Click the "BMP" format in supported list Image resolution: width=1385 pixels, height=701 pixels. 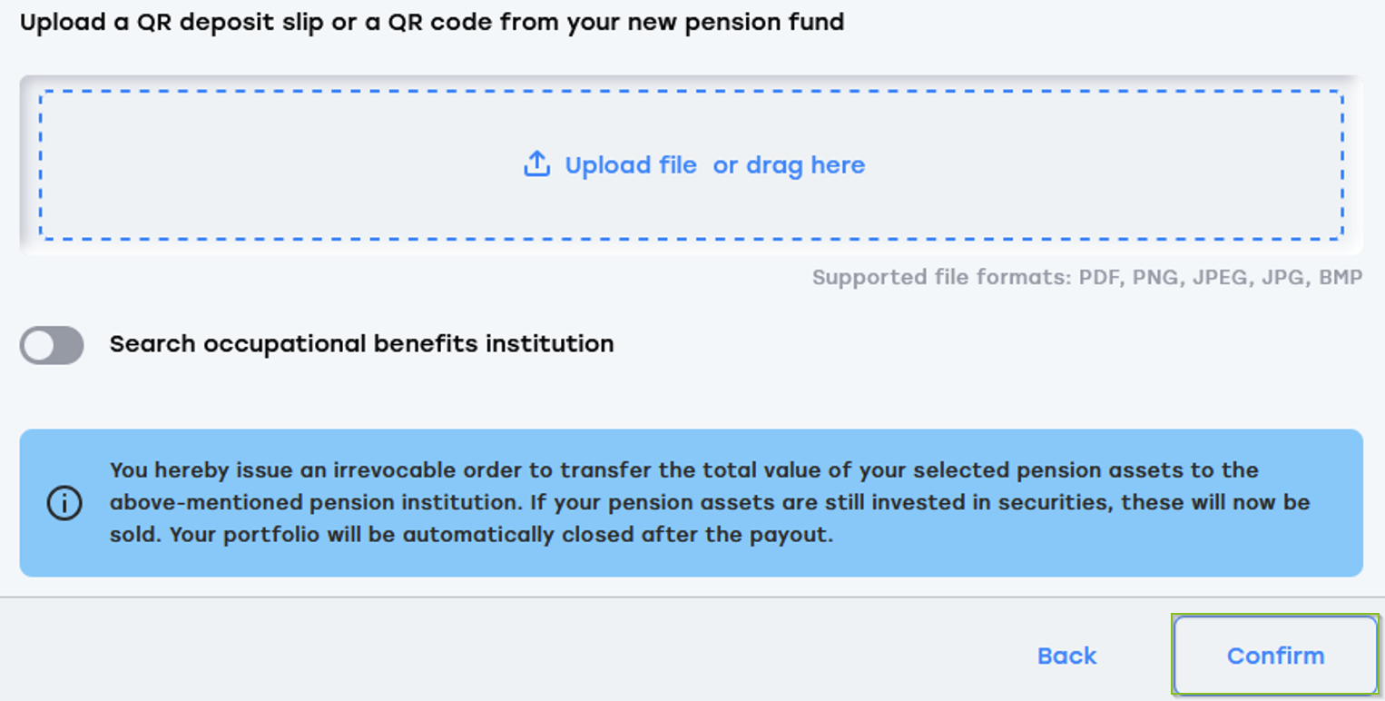1340,278
